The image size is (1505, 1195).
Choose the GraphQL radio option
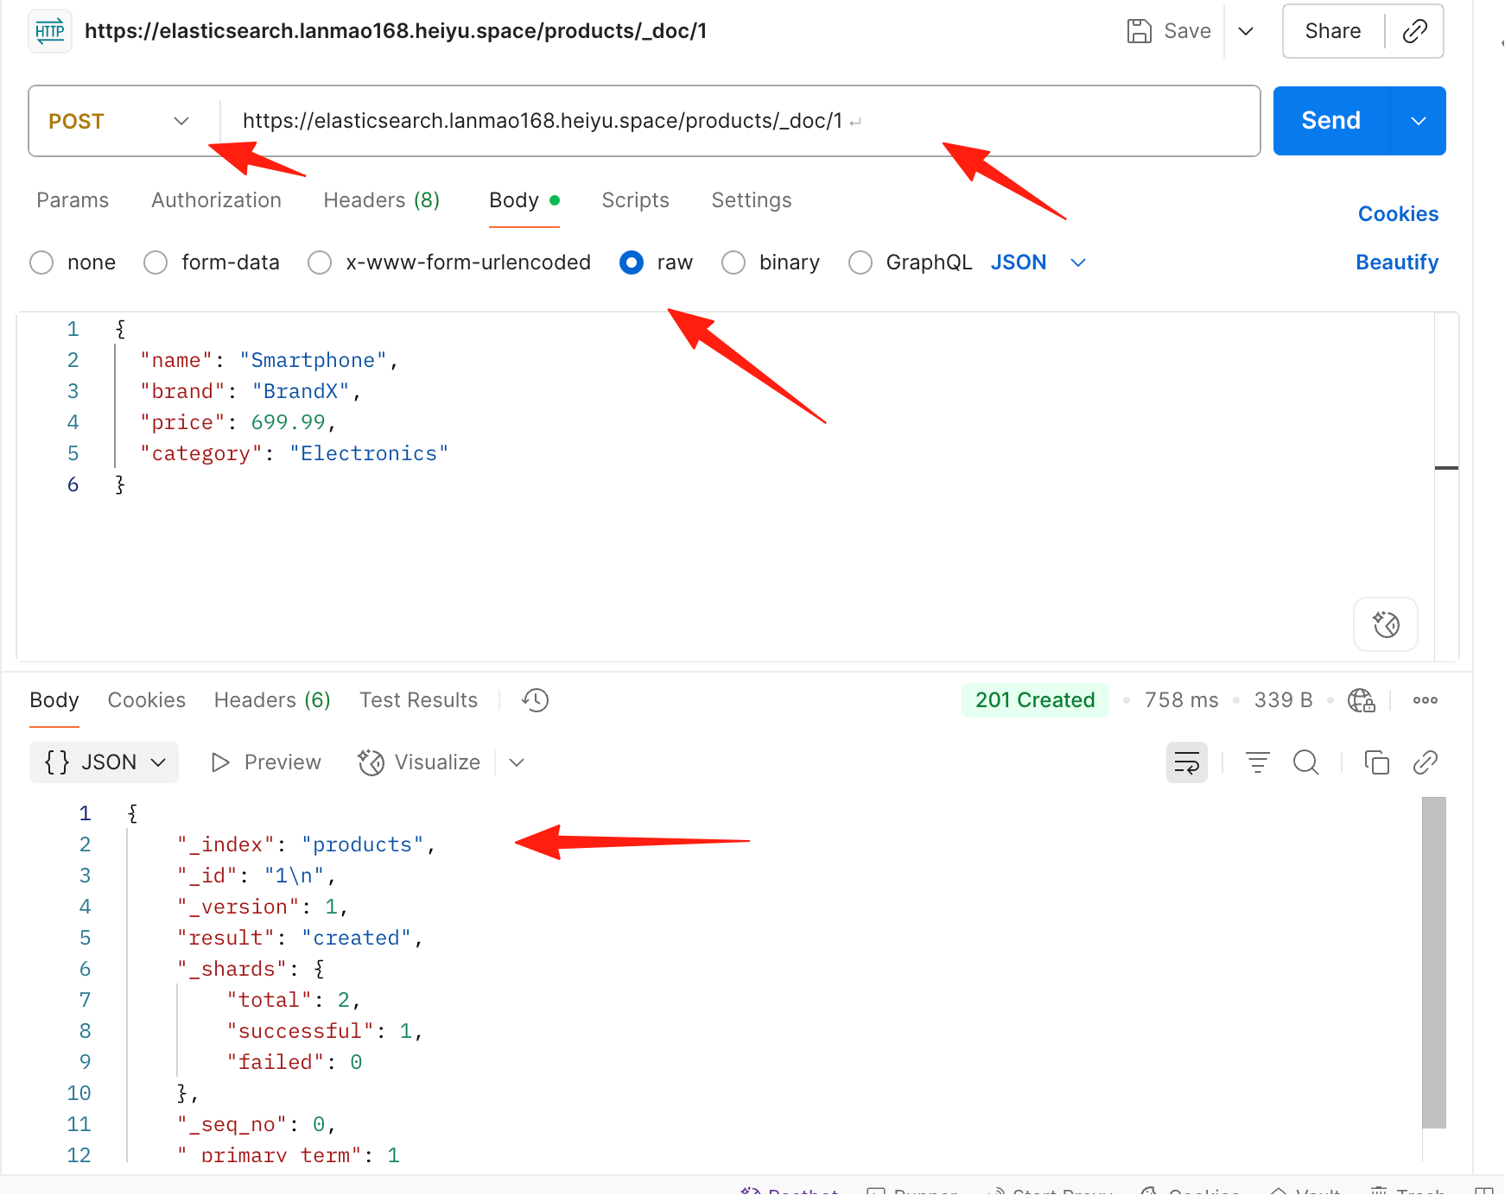pos(860,262)
